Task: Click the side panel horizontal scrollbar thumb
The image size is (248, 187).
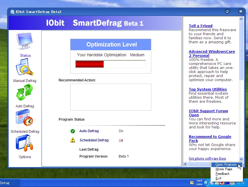Action: [199, 164]
